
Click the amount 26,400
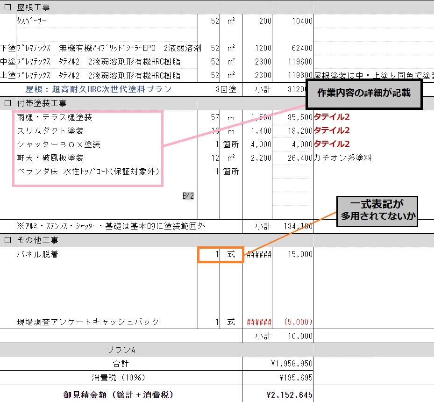coord(300,158)
